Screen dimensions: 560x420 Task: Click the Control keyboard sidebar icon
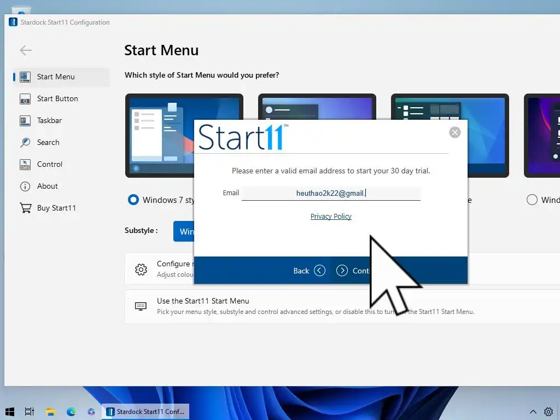(x=25, y=164)
